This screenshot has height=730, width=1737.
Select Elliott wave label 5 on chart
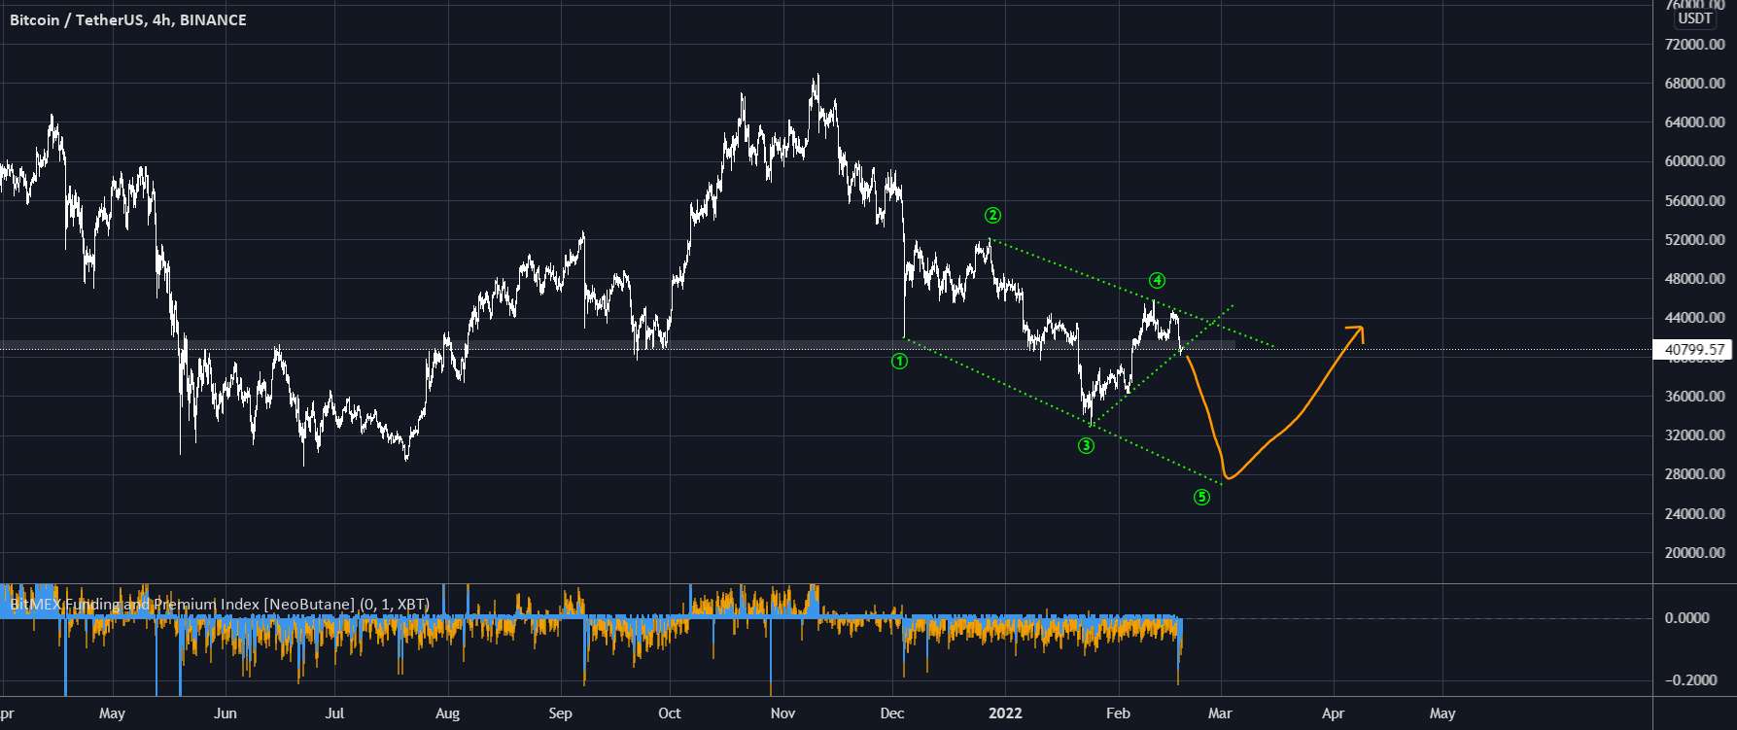(1202, 498)
